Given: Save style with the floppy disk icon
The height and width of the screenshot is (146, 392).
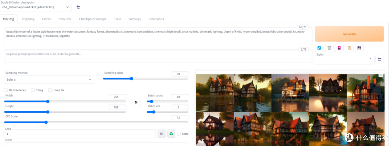Looking at the screenshot, I should pos(359,48).
